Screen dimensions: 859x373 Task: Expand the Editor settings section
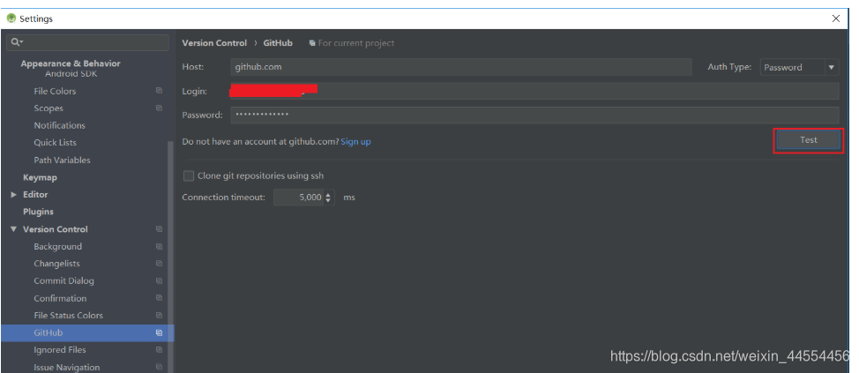14,195
